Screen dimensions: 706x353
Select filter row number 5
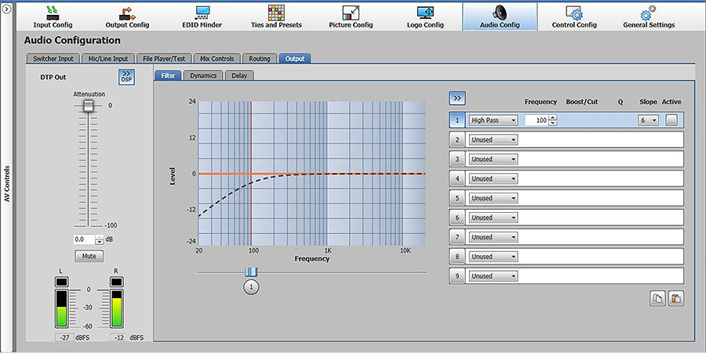pyautogui.click(x=457, y=198)
